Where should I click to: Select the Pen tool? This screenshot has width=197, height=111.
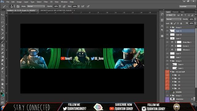[x=2, y=68]
